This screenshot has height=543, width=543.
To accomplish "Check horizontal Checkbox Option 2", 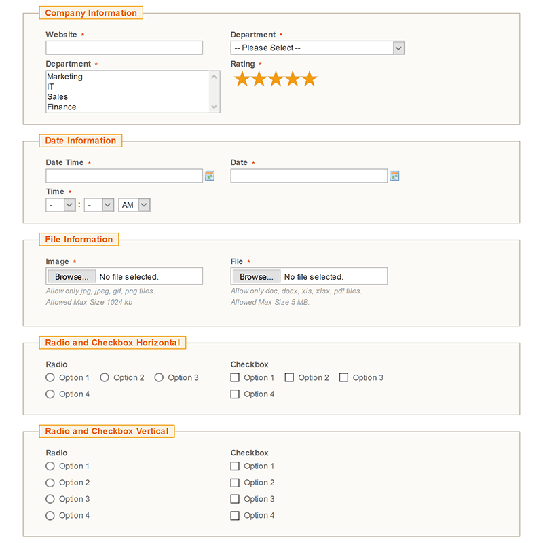I will (x=289, y=377).
